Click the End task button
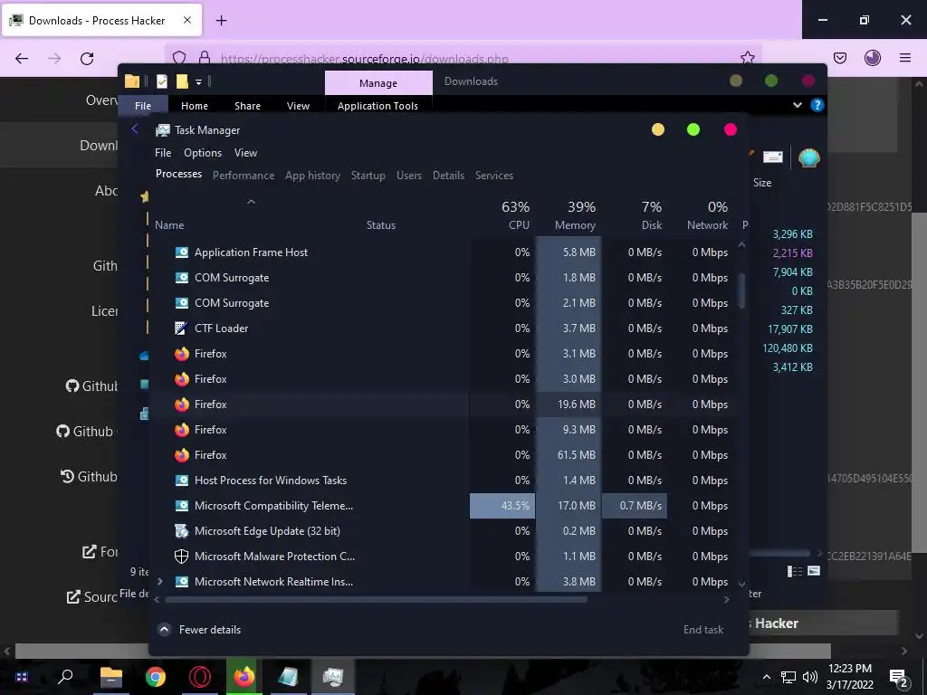 click(702, 630)
